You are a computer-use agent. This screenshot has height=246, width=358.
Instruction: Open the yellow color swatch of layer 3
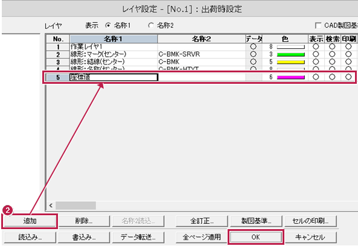click(290, 62)
